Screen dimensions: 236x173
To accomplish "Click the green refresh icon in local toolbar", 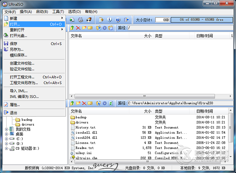I will 111,103.
